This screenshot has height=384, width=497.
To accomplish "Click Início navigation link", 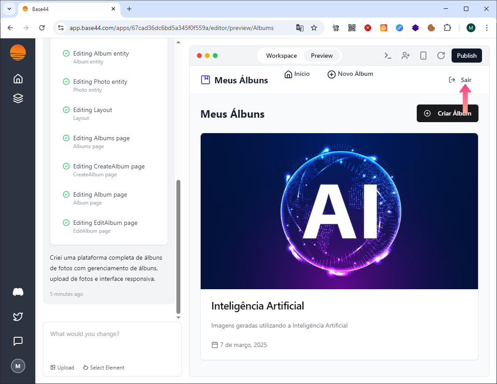I will (x=297, y=74).
